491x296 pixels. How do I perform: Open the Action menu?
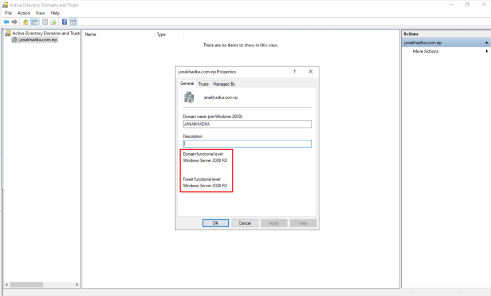[23, 13]
